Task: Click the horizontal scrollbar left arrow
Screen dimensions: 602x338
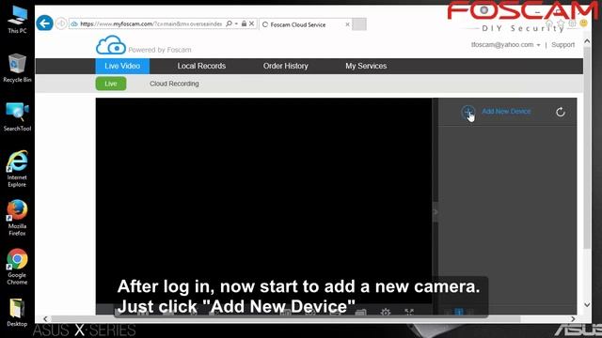Action: (45, 319)
